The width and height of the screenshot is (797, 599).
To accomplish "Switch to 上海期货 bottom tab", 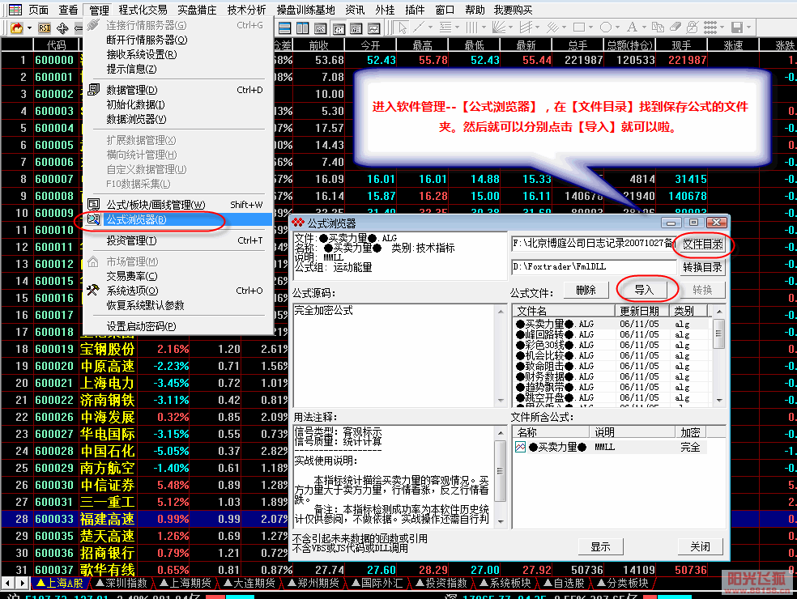I will [185, 584].
